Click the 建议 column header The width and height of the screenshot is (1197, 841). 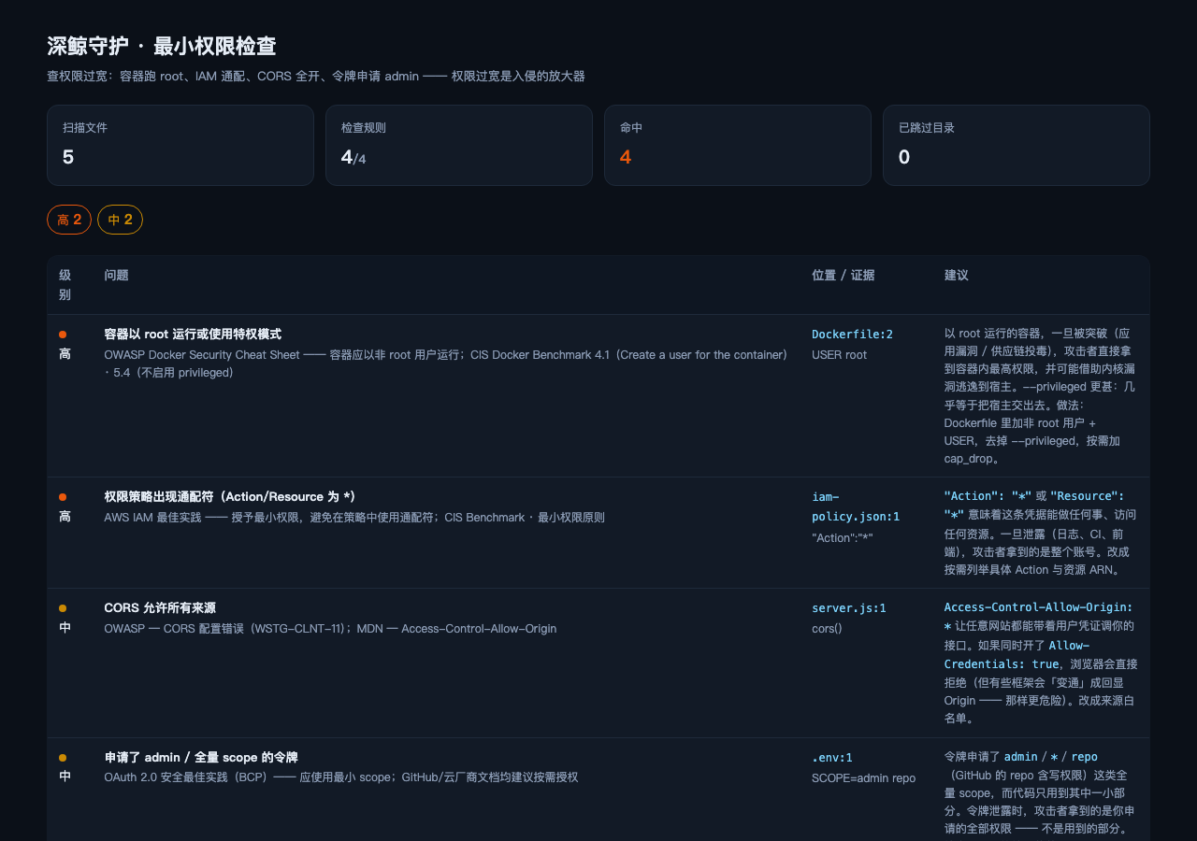[x=957, y=276]
